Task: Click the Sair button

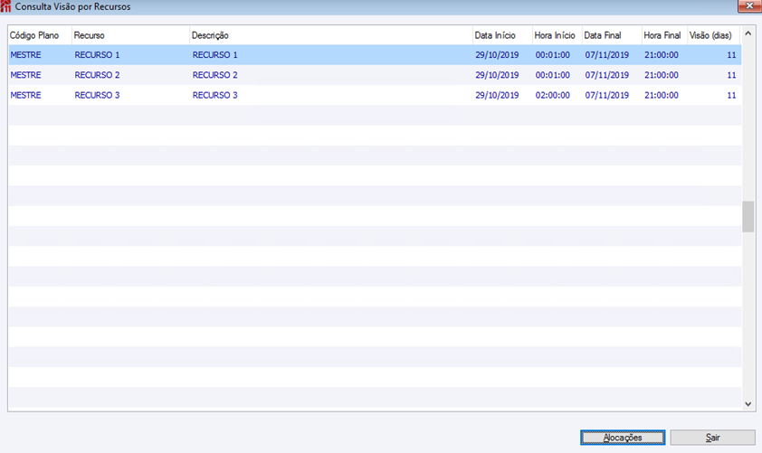Action: pos(712,438)
